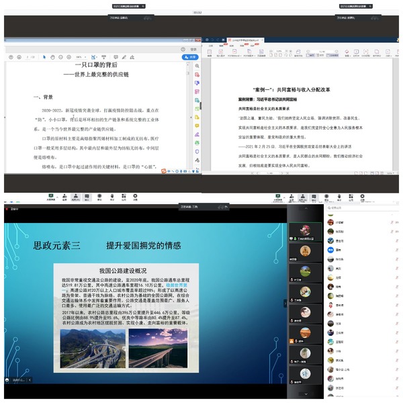This screenshot has width=403, height=403.
Task: Select first participant in the attendee list
Action: [339, 222]
